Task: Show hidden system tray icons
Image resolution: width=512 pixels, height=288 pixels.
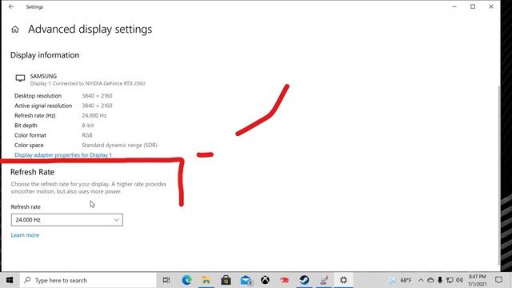Action: [x=421, y=280]
